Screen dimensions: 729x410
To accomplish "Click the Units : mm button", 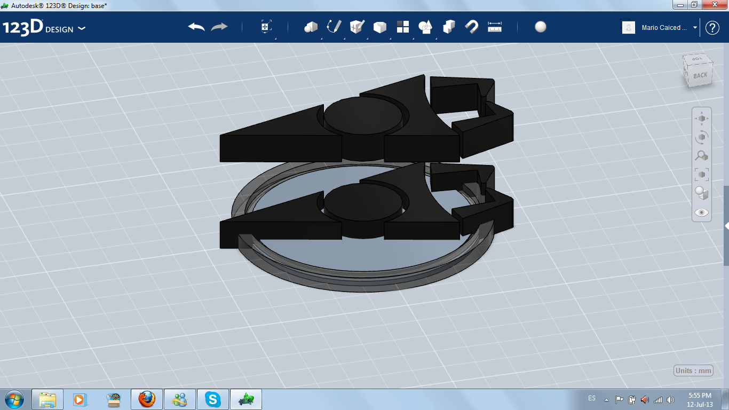I will point(693,370).
